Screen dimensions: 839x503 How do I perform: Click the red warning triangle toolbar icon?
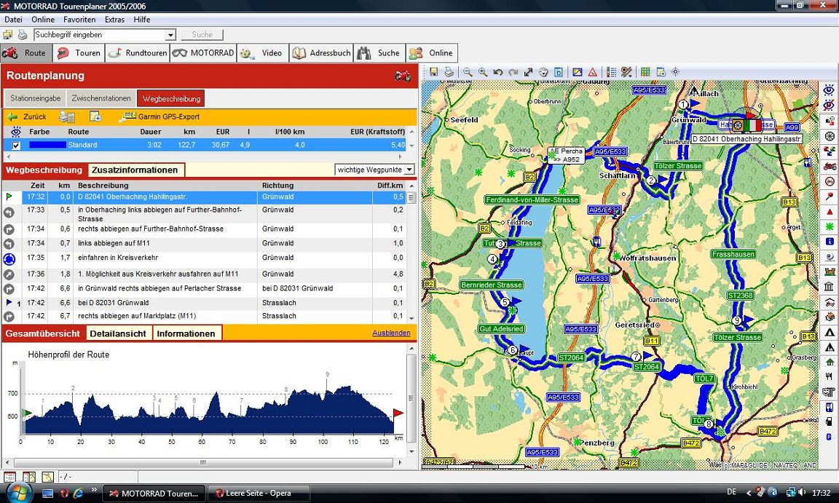pos(592,71)
